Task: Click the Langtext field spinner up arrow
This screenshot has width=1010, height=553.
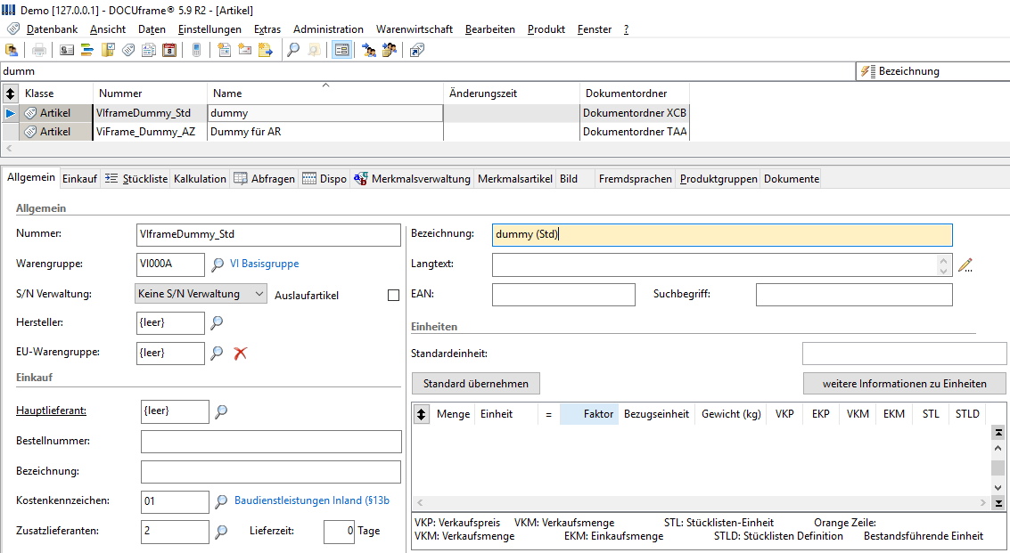Action: click(x=944, y=260)
